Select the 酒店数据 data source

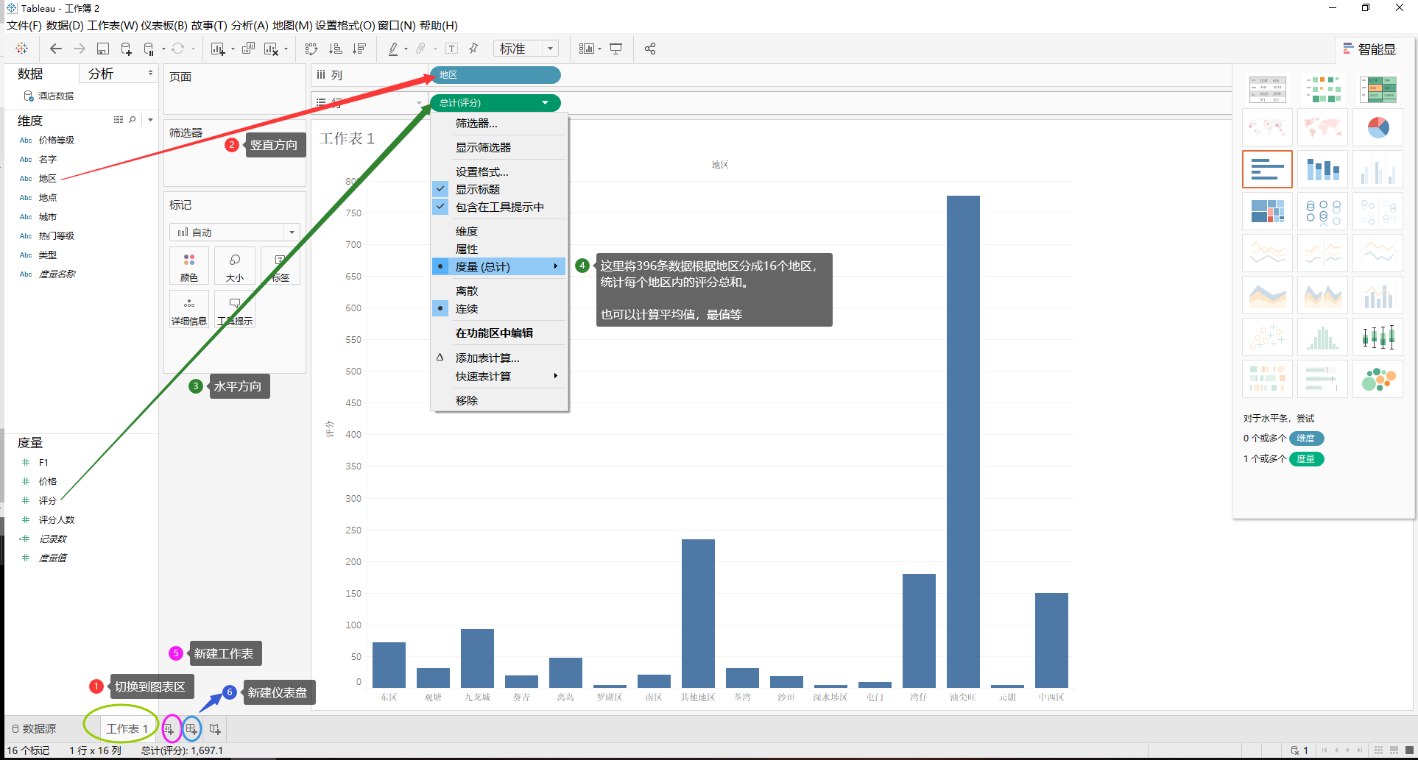pyautogui.click(x=49, y=96)
